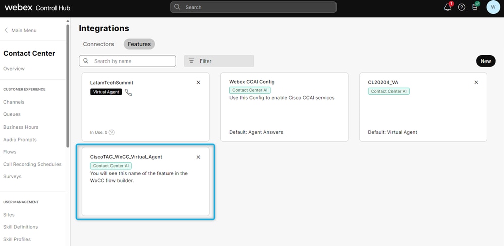Click the sidebar vertical scrollbar

pos(68,85)
